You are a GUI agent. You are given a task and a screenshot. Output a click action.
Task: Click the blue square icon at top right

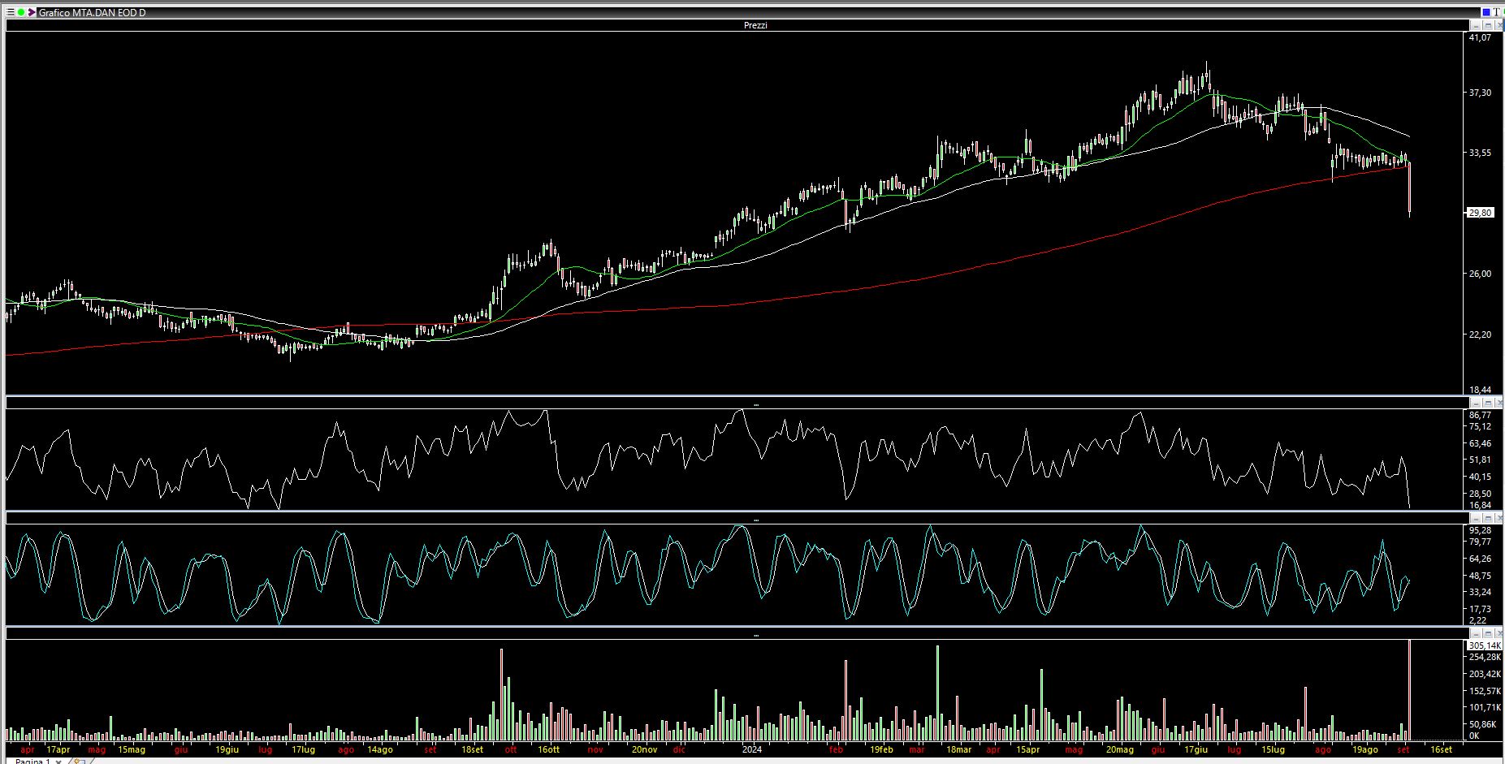tap(1486, 12)
